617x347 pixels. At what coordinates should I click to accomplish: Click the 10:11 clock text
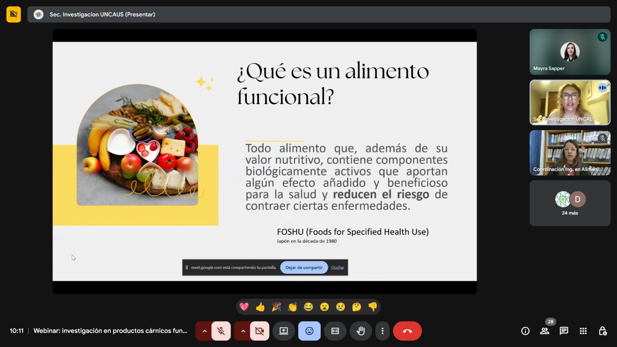tap(17, 331)
